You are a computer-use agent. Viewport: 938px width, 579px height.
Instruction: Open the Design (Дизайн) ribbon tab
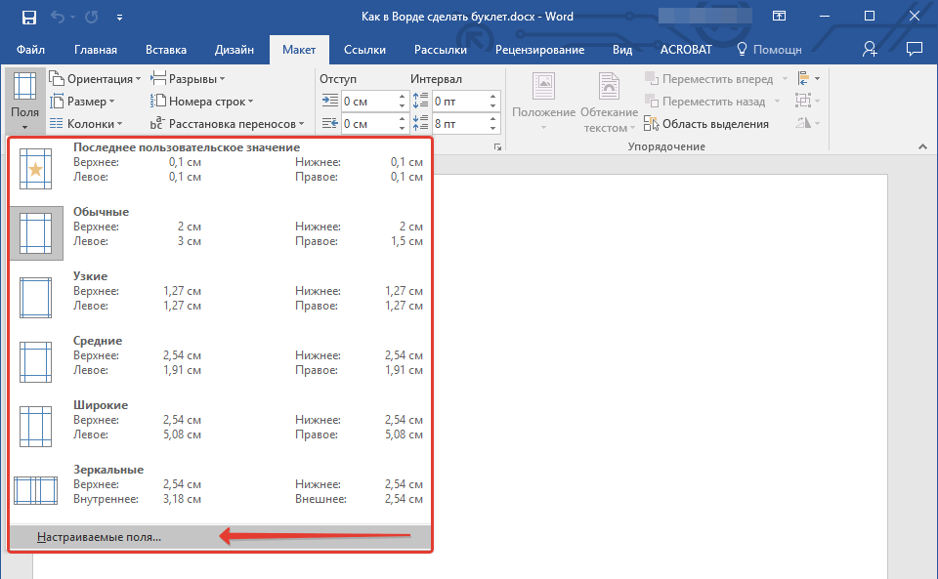(234, 50)
